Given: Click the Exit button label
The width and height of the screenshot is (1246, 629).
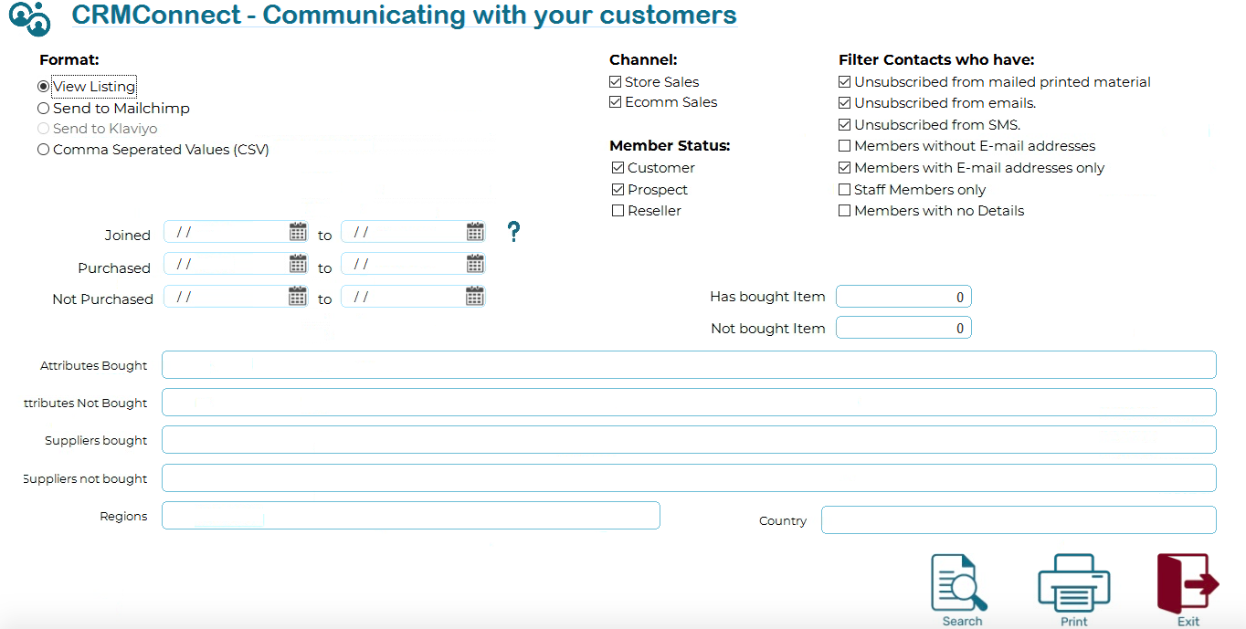Looking at the screenshot, I should point(1188,622).
